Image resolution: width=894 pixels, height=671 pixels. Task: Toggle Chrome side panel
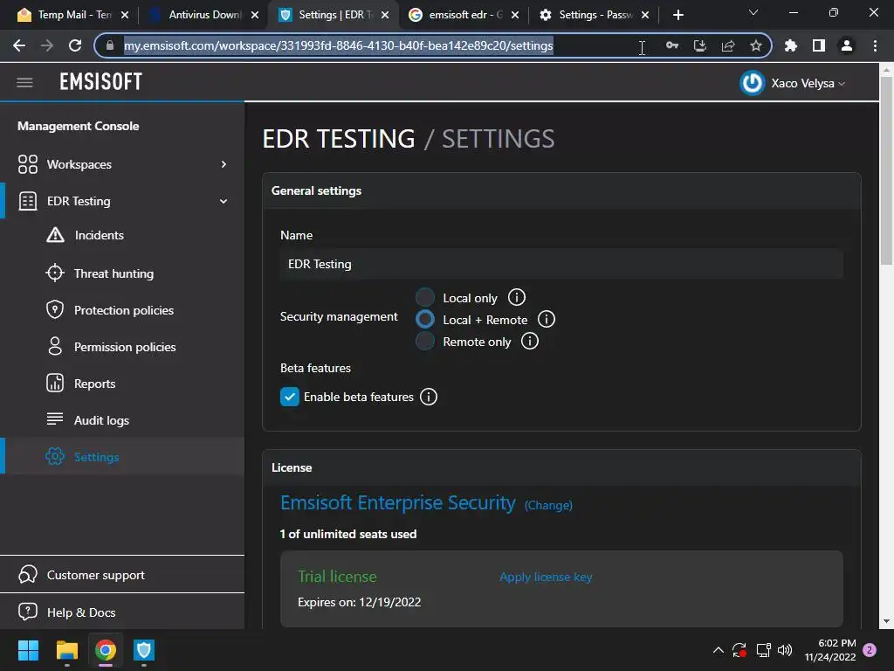819,45
